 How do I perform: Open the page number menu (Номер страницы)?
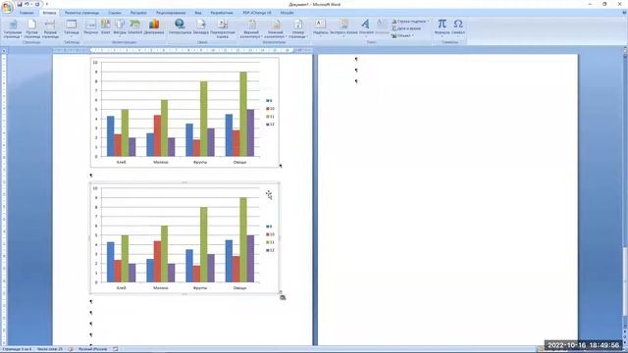tap(297, 28)
